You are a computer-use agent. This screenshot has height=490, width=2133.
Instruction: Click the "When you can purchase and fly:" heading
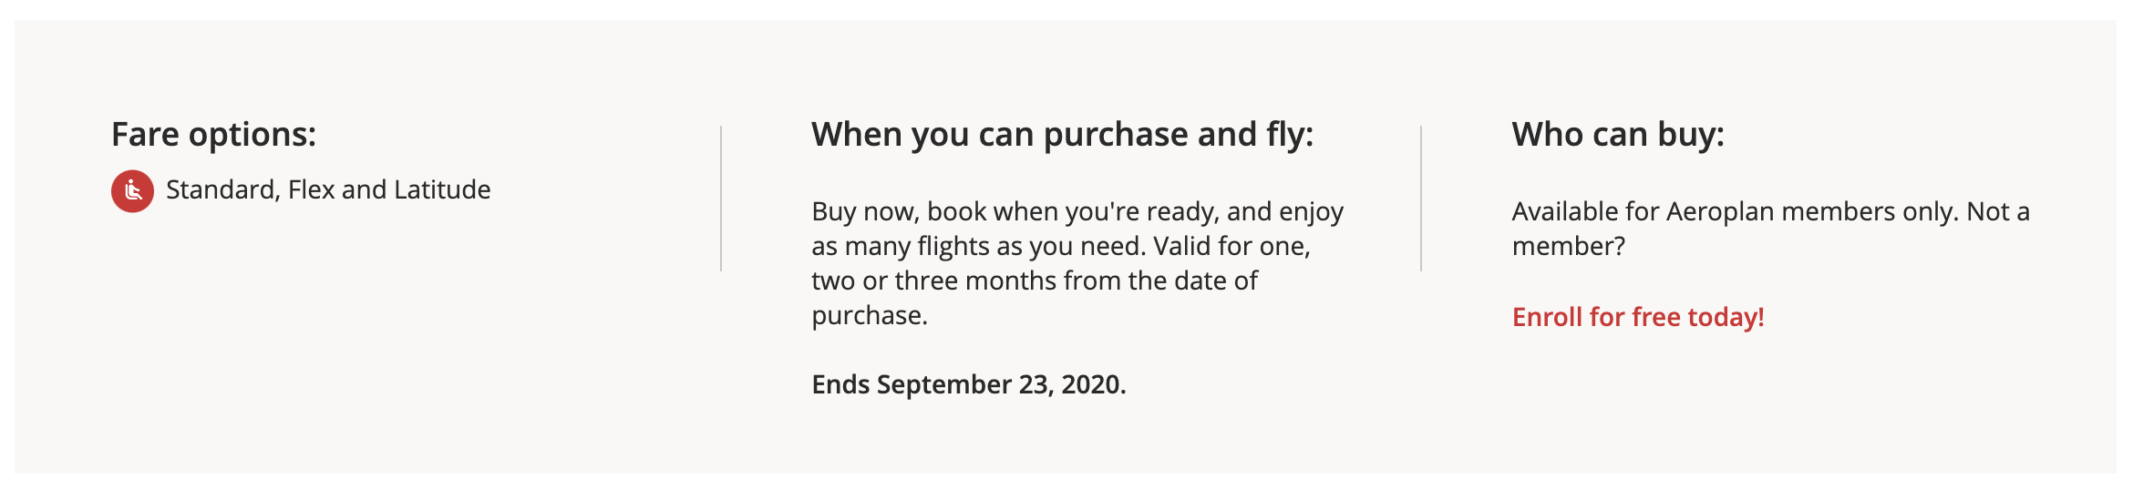(x=1062, y=135)
